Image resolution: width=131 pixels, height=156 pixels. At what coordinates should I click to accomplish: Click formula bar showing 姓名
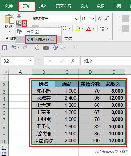(106, 61)
